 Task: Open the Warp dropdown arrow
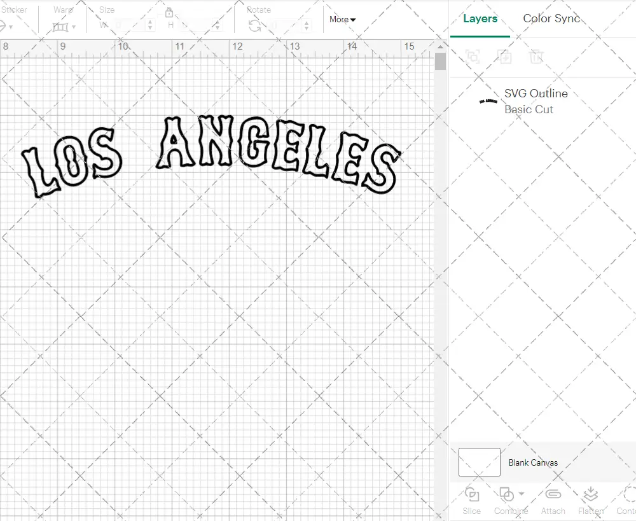[74, 27]
